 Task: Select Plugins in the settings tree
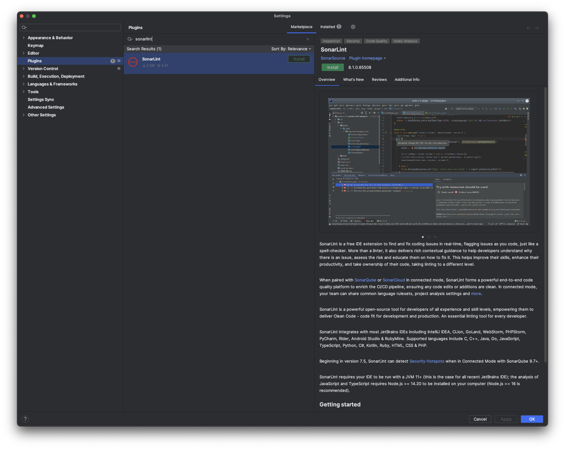[70, 61]
